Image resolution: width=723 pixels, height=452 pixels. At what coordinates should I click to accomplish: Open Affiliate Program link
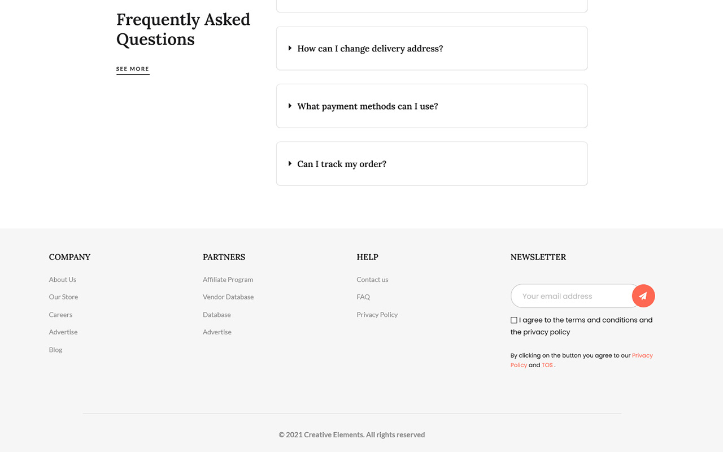point(228,280)
